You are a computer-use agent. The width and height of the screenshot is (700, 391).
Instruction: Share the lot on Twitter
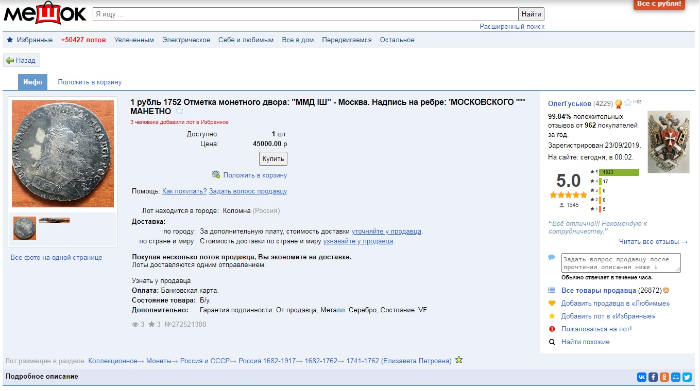coord(687,377)
